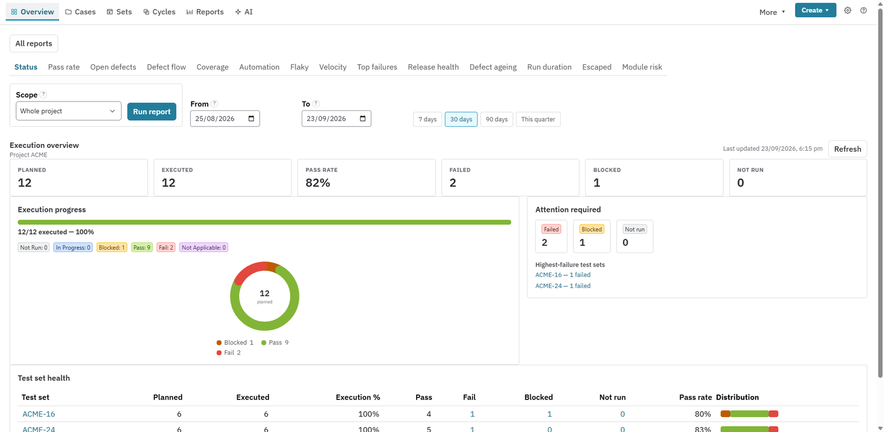This screenshot has width=884, height=432.
Task: Click the To date help icon
Action: click(x=316, y=103)
